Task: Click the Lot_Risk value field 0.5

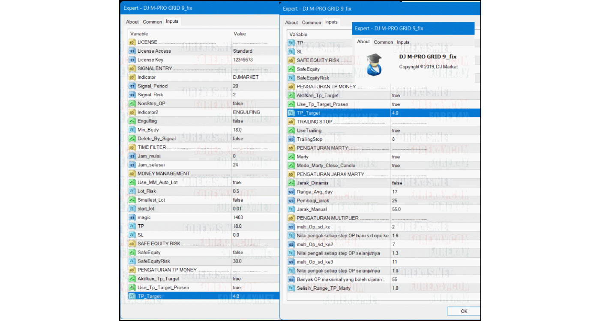Action: point(236,191)
